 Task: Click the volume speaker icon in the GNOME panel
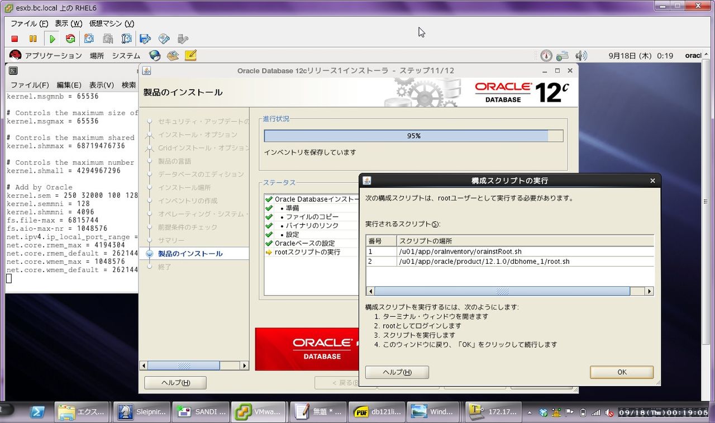coord(581,55)
